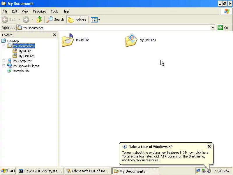This screenshot has height=175, width=233.
Task: Click the balloon info icon
Action: (x=125, y=147)
